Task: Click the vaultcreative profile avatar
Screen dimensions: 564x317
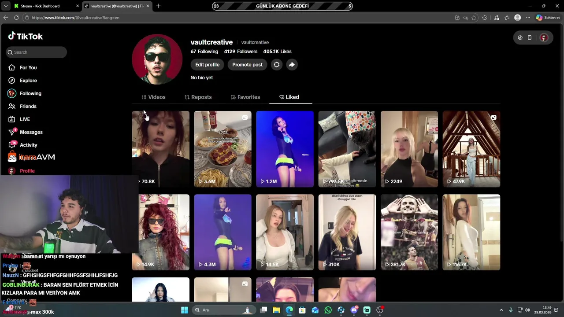Action: [x=157, y=59]
